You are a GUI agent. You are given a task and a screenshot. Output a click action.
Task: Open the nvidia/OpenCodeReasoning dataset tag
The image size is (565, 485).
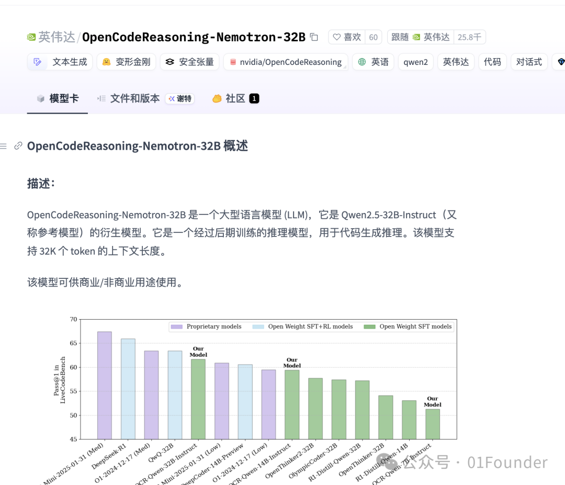pos(286,62)
